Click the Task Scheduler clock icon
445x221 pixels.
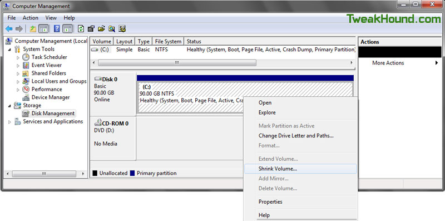(x=26, y=57)
